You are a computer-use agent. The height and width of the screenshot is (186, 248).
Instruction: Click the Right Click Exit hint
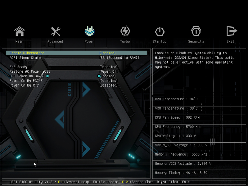173,182
